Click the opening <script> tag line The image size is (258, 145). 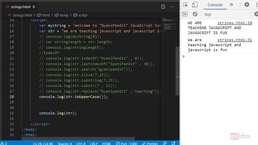tap(39, 20)
